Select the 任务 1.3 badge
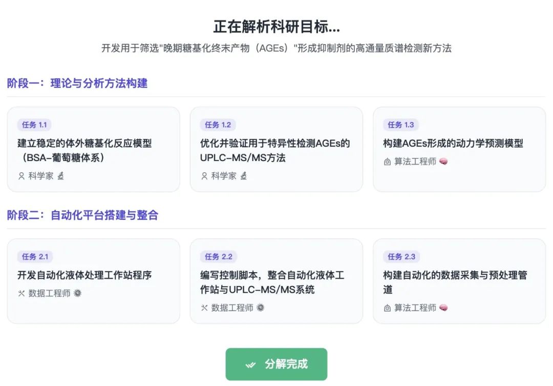The height and width of the screenshot is (386, 553). tap(401, 125)
